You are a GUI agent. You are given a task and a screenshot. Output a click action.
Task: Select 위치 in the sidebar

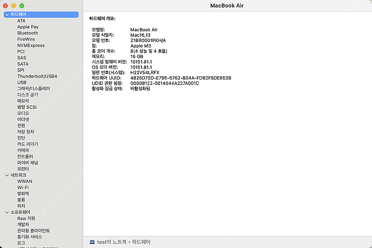21,206
